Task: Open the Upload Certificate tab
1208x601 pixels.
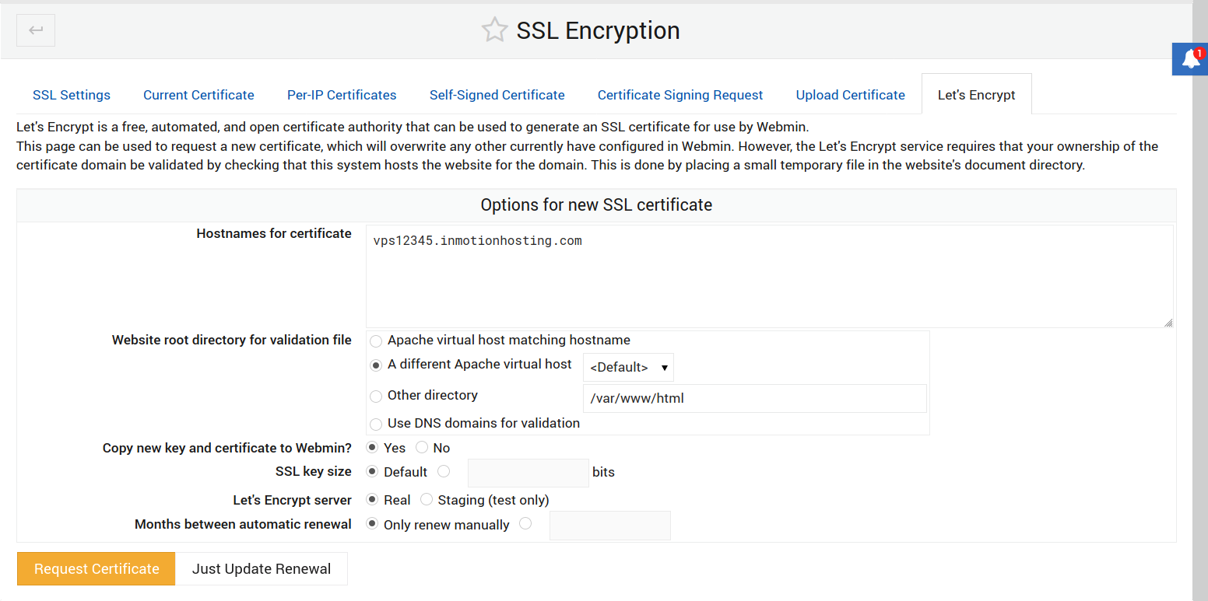Action: click(850, 95)
